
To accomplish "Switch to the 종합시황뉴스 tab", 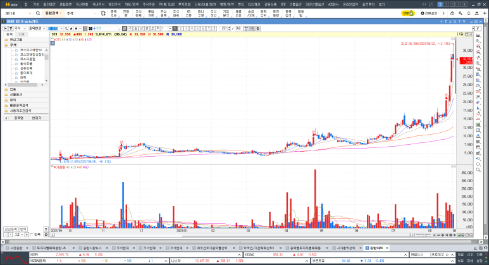I will [x=92, y=248].
